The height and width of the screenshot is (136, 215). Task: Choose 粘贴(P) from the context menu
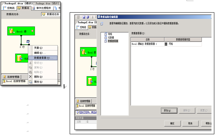pos(43,72)
